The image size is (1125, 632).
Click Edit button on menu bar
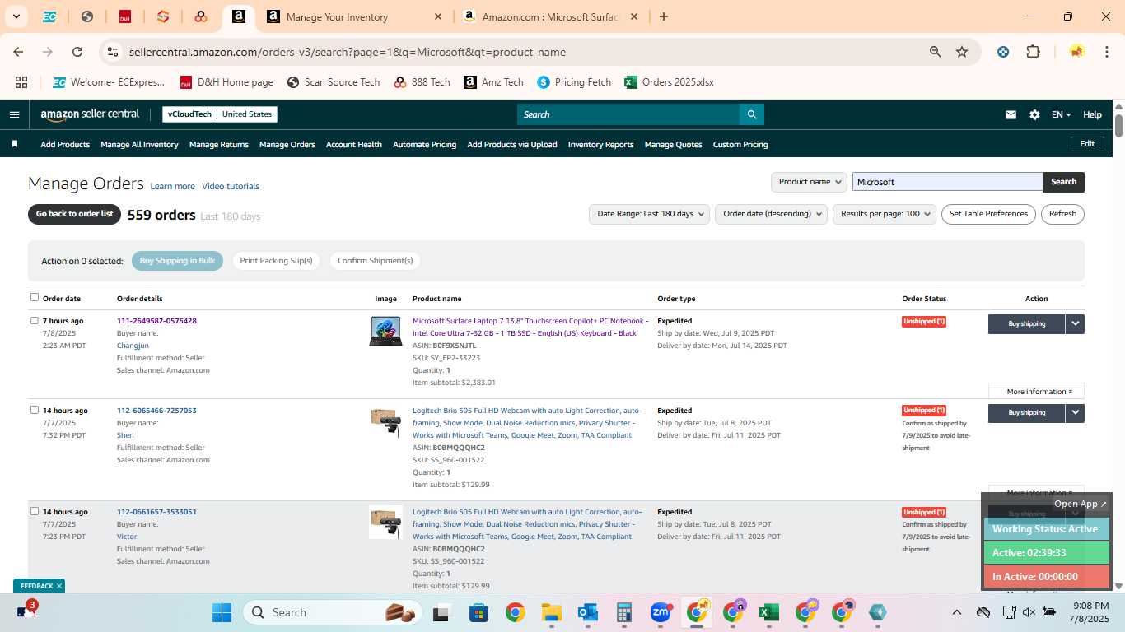[1087, 144]
